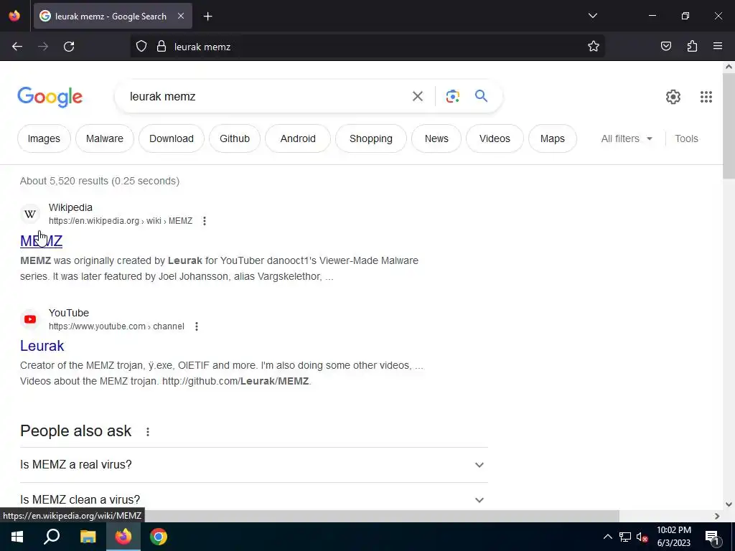Open Google Chrome from the taskbar
Image resolution: width=735 pixels, height=551 pixels.
point(159,537)
